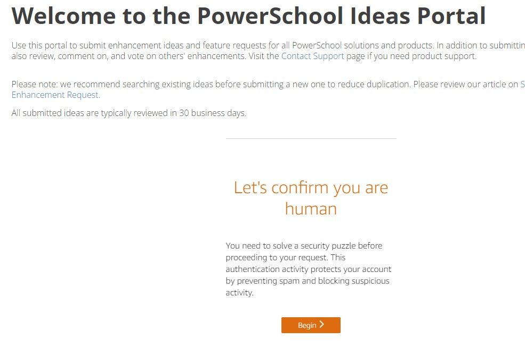Click the orange word 'human'
The width and height of the screenshot is (525, 347).
tap(311, 209)
